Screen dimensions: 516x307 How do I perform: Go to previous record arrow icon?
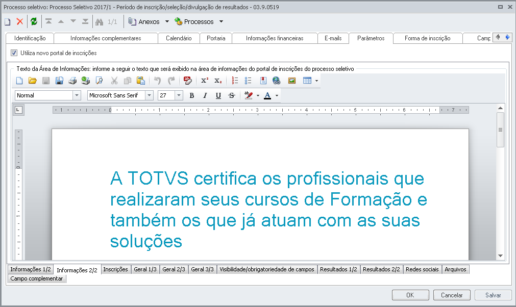click(x=61, y=21)
